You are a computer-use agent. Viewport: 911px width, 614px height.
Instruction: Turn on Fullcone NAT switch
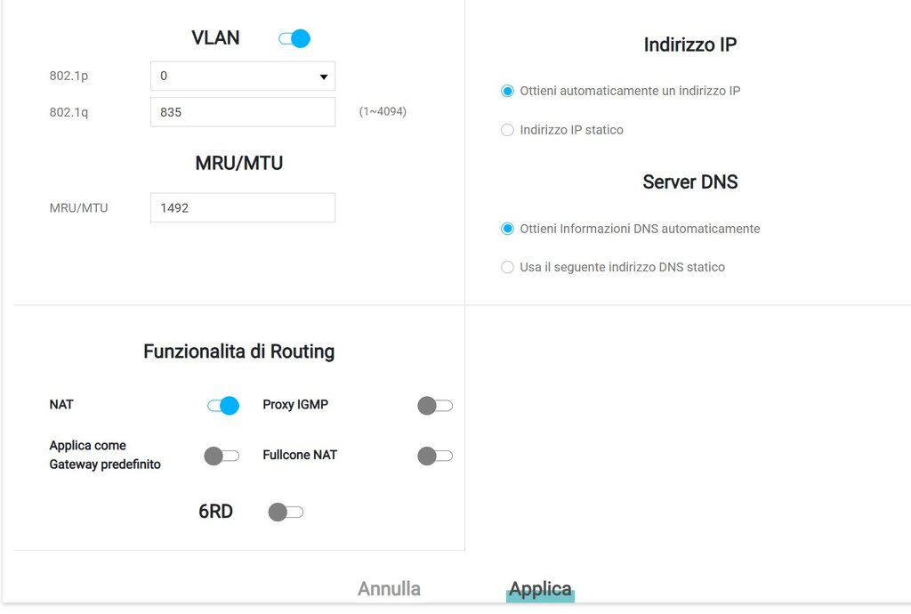coord(434,456)
